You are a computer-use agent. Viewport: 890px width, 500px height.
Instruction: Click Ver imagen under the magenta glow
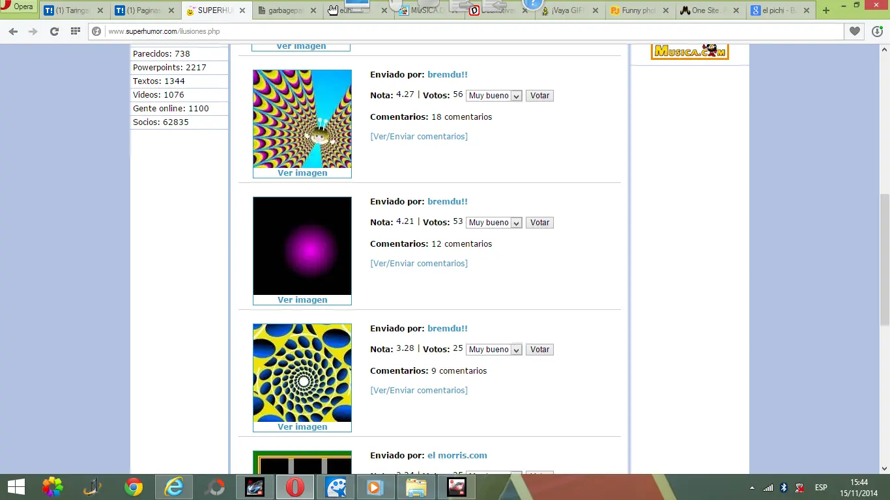point(302,300)
